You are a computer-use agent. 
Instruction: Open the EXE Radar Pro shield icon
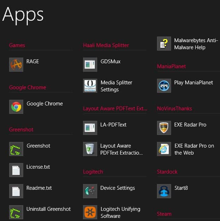pos(164,128)
